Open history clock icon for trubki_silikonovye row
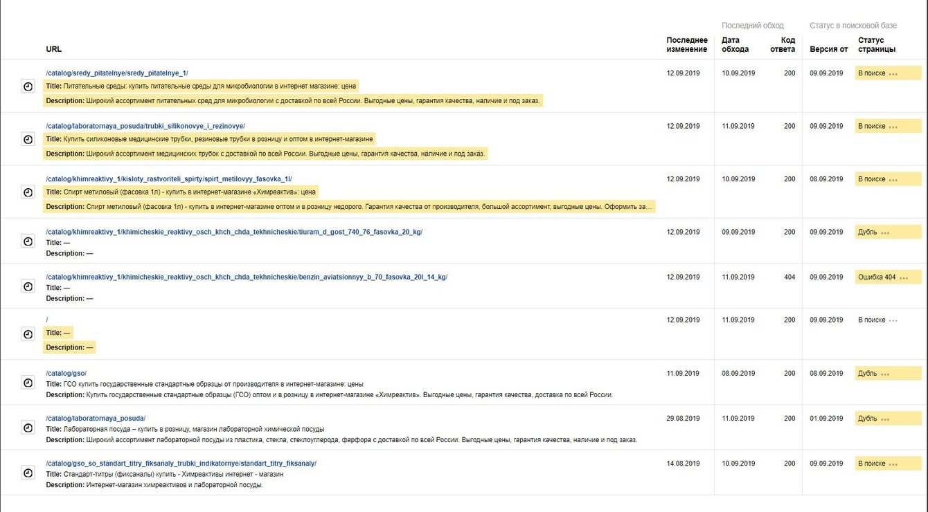 [x=28, y=139]
